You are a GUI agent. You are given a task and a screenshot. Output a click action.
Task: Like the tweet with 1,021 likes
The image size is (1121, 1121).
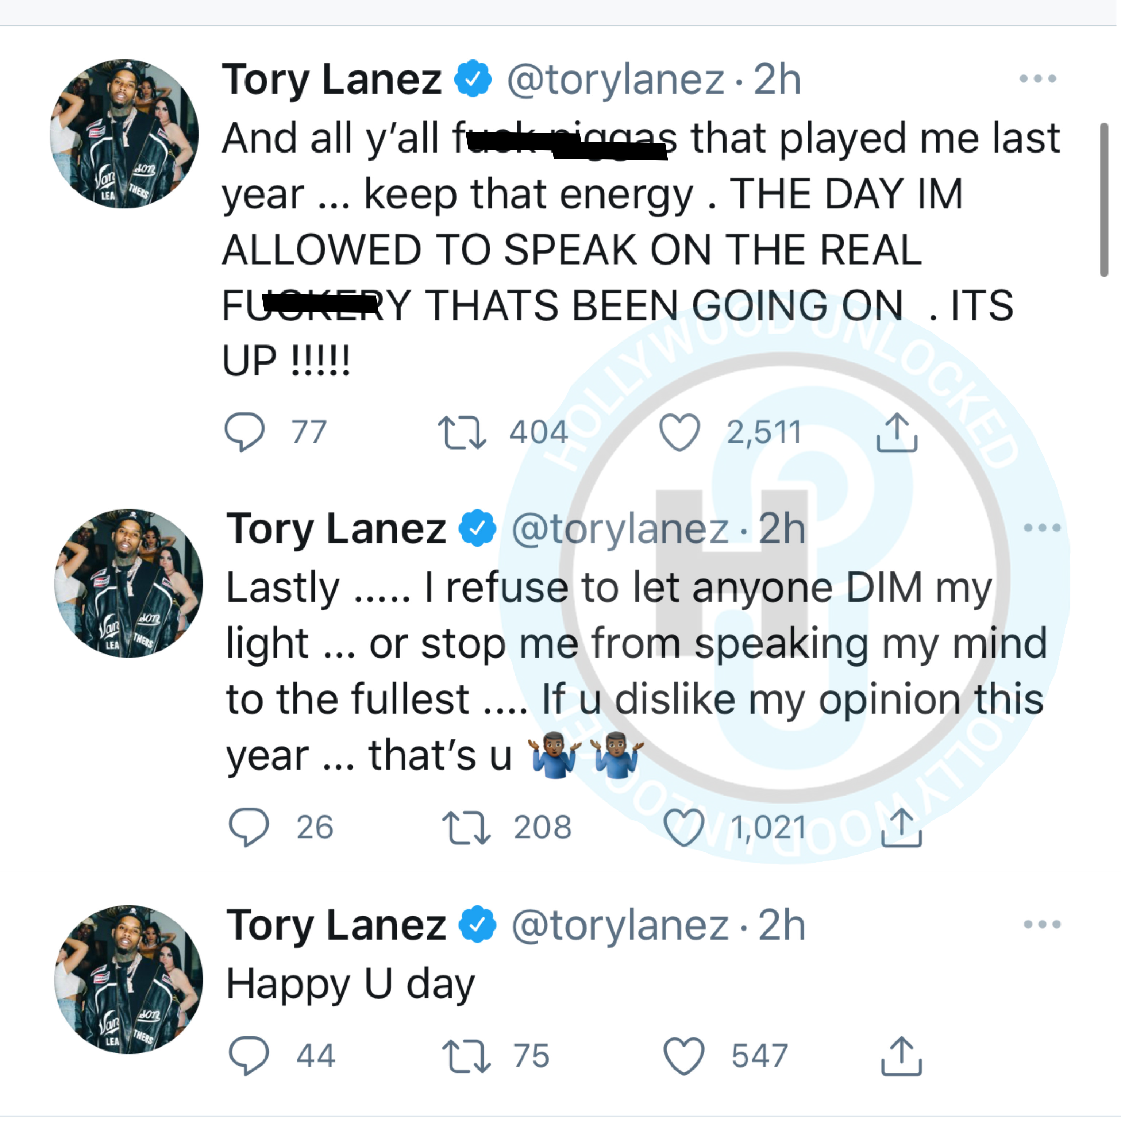pos(683,827)
